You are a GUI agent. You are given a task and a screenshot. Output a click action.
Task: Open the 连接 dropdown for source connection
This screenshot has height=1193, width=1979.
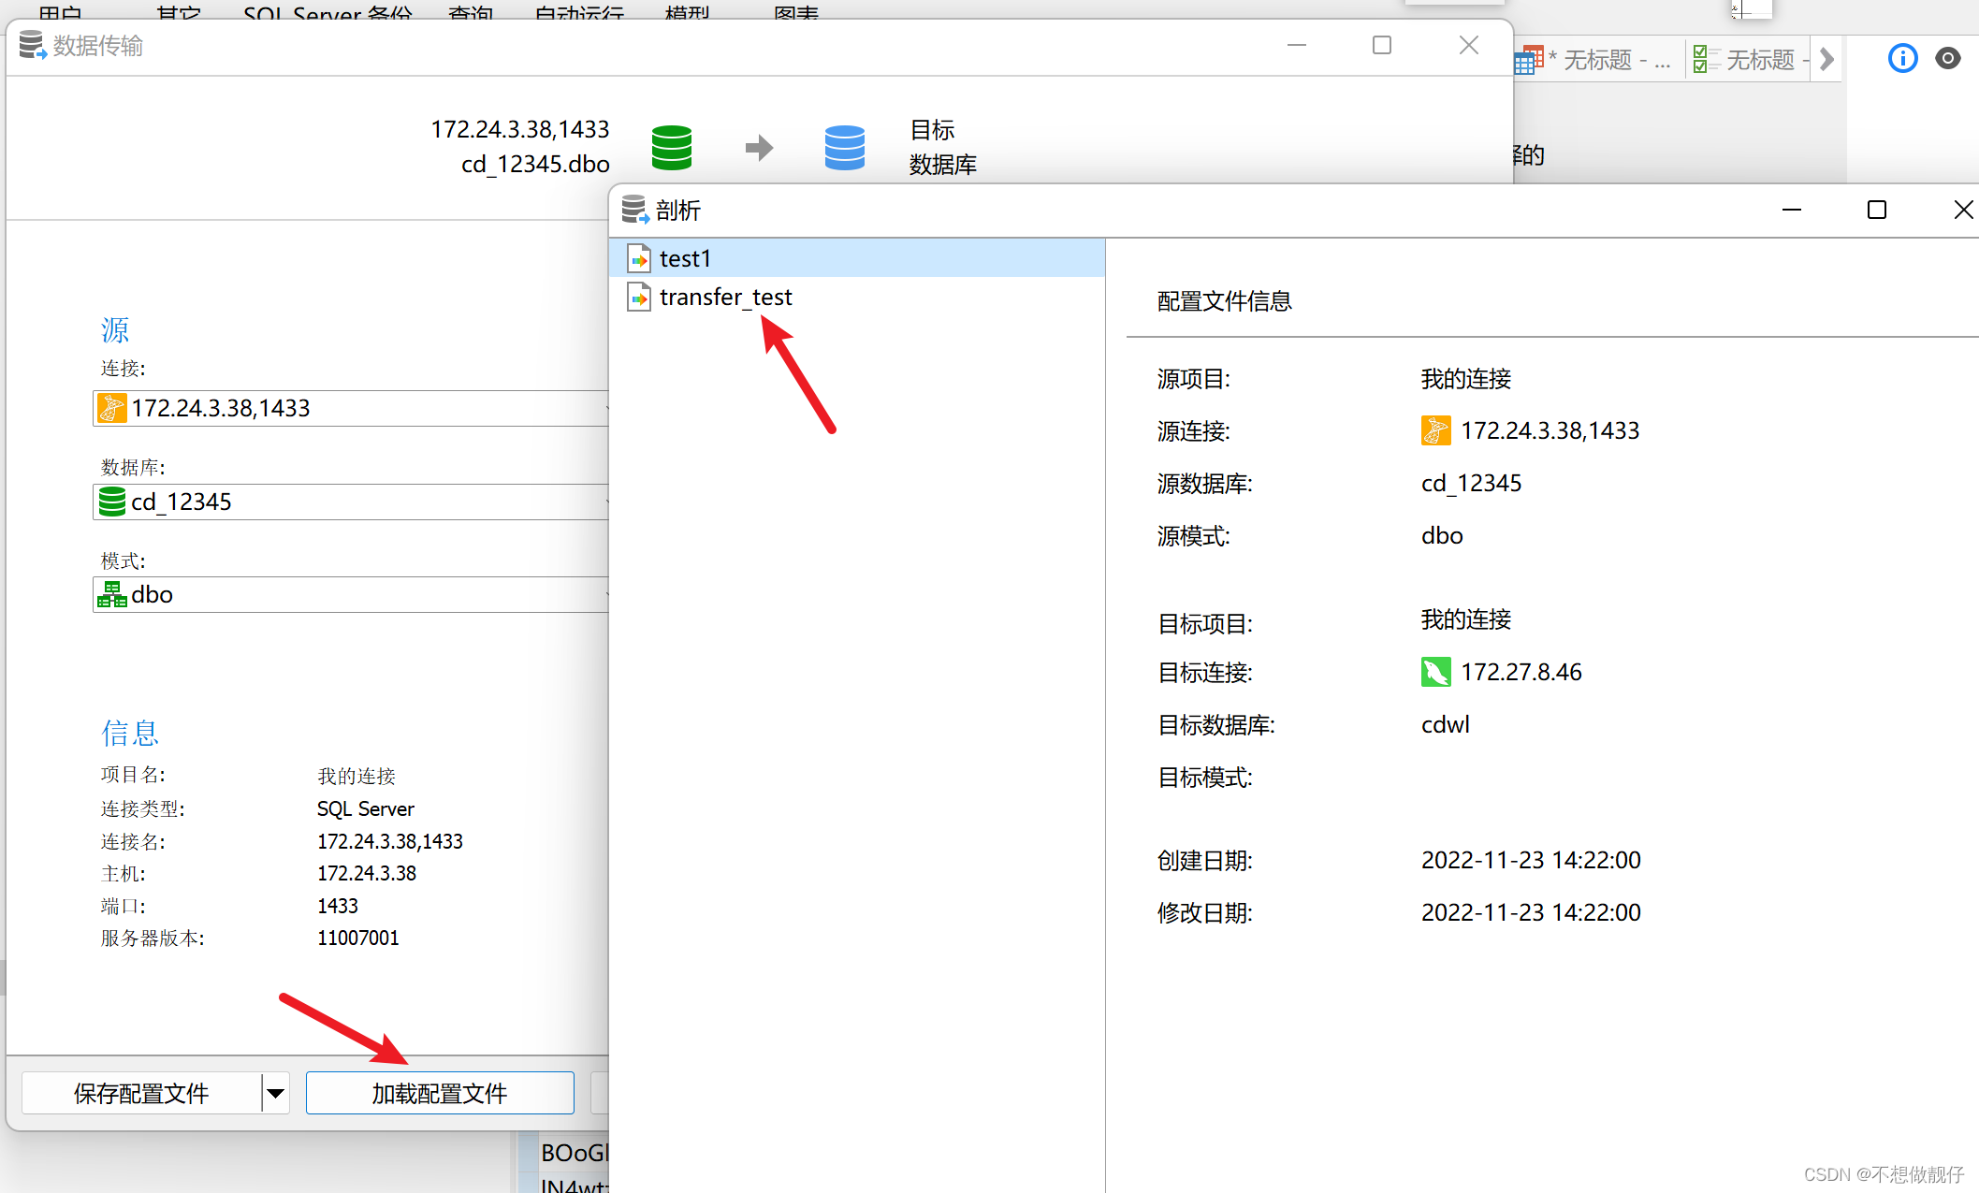606,407
